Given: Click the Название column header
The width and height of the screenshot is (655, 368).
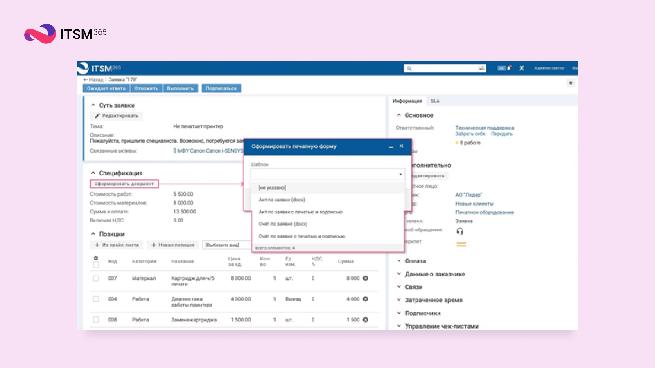Looking at the screenshot, I should [183, 262].
